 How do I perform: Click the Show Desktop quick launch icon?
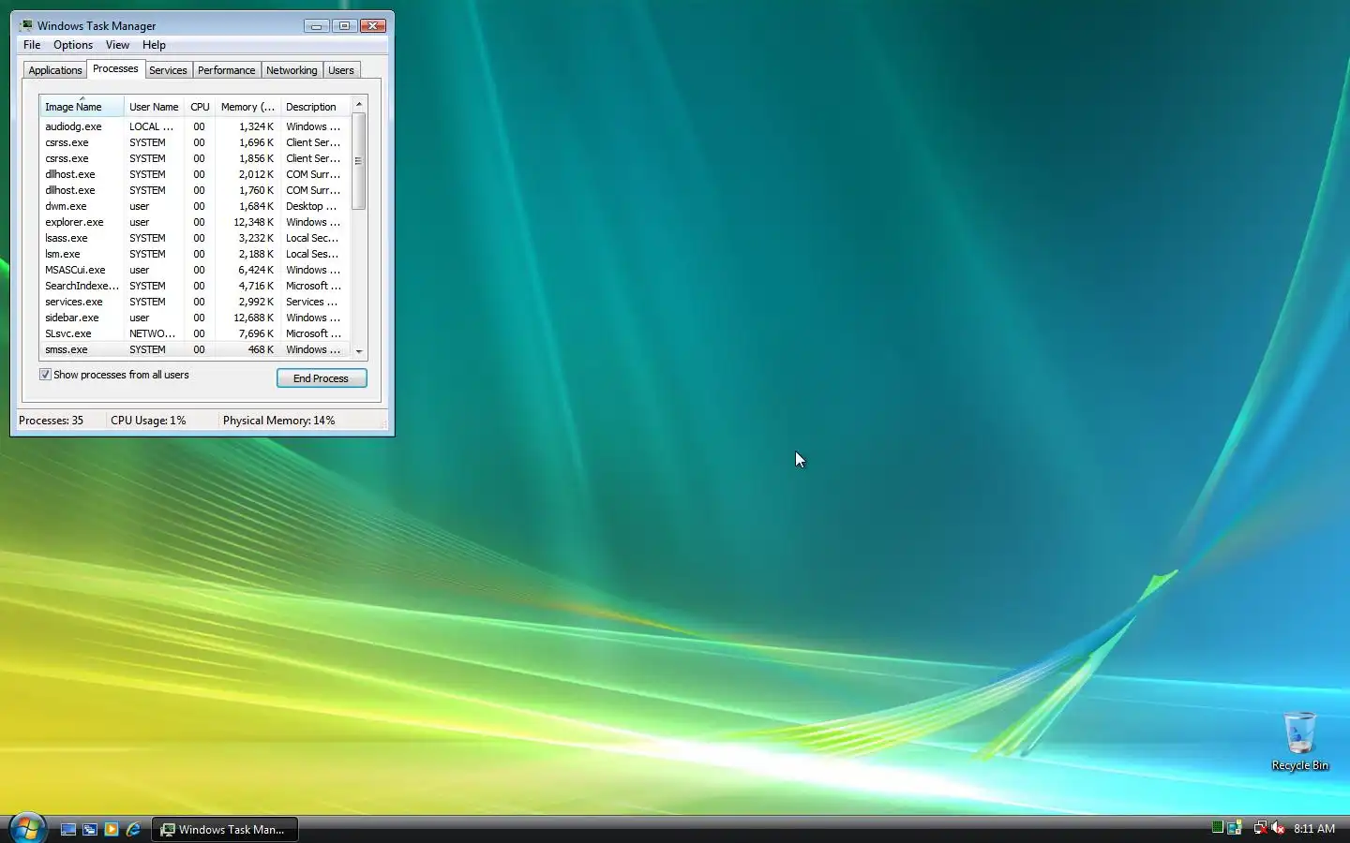click(x=68, y=829)
